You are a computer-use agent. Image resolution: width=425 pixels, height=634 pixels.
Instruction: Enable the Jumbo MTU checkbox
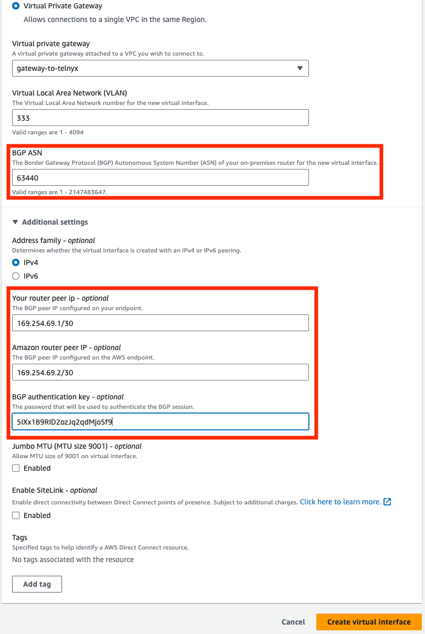click(15, 468)
